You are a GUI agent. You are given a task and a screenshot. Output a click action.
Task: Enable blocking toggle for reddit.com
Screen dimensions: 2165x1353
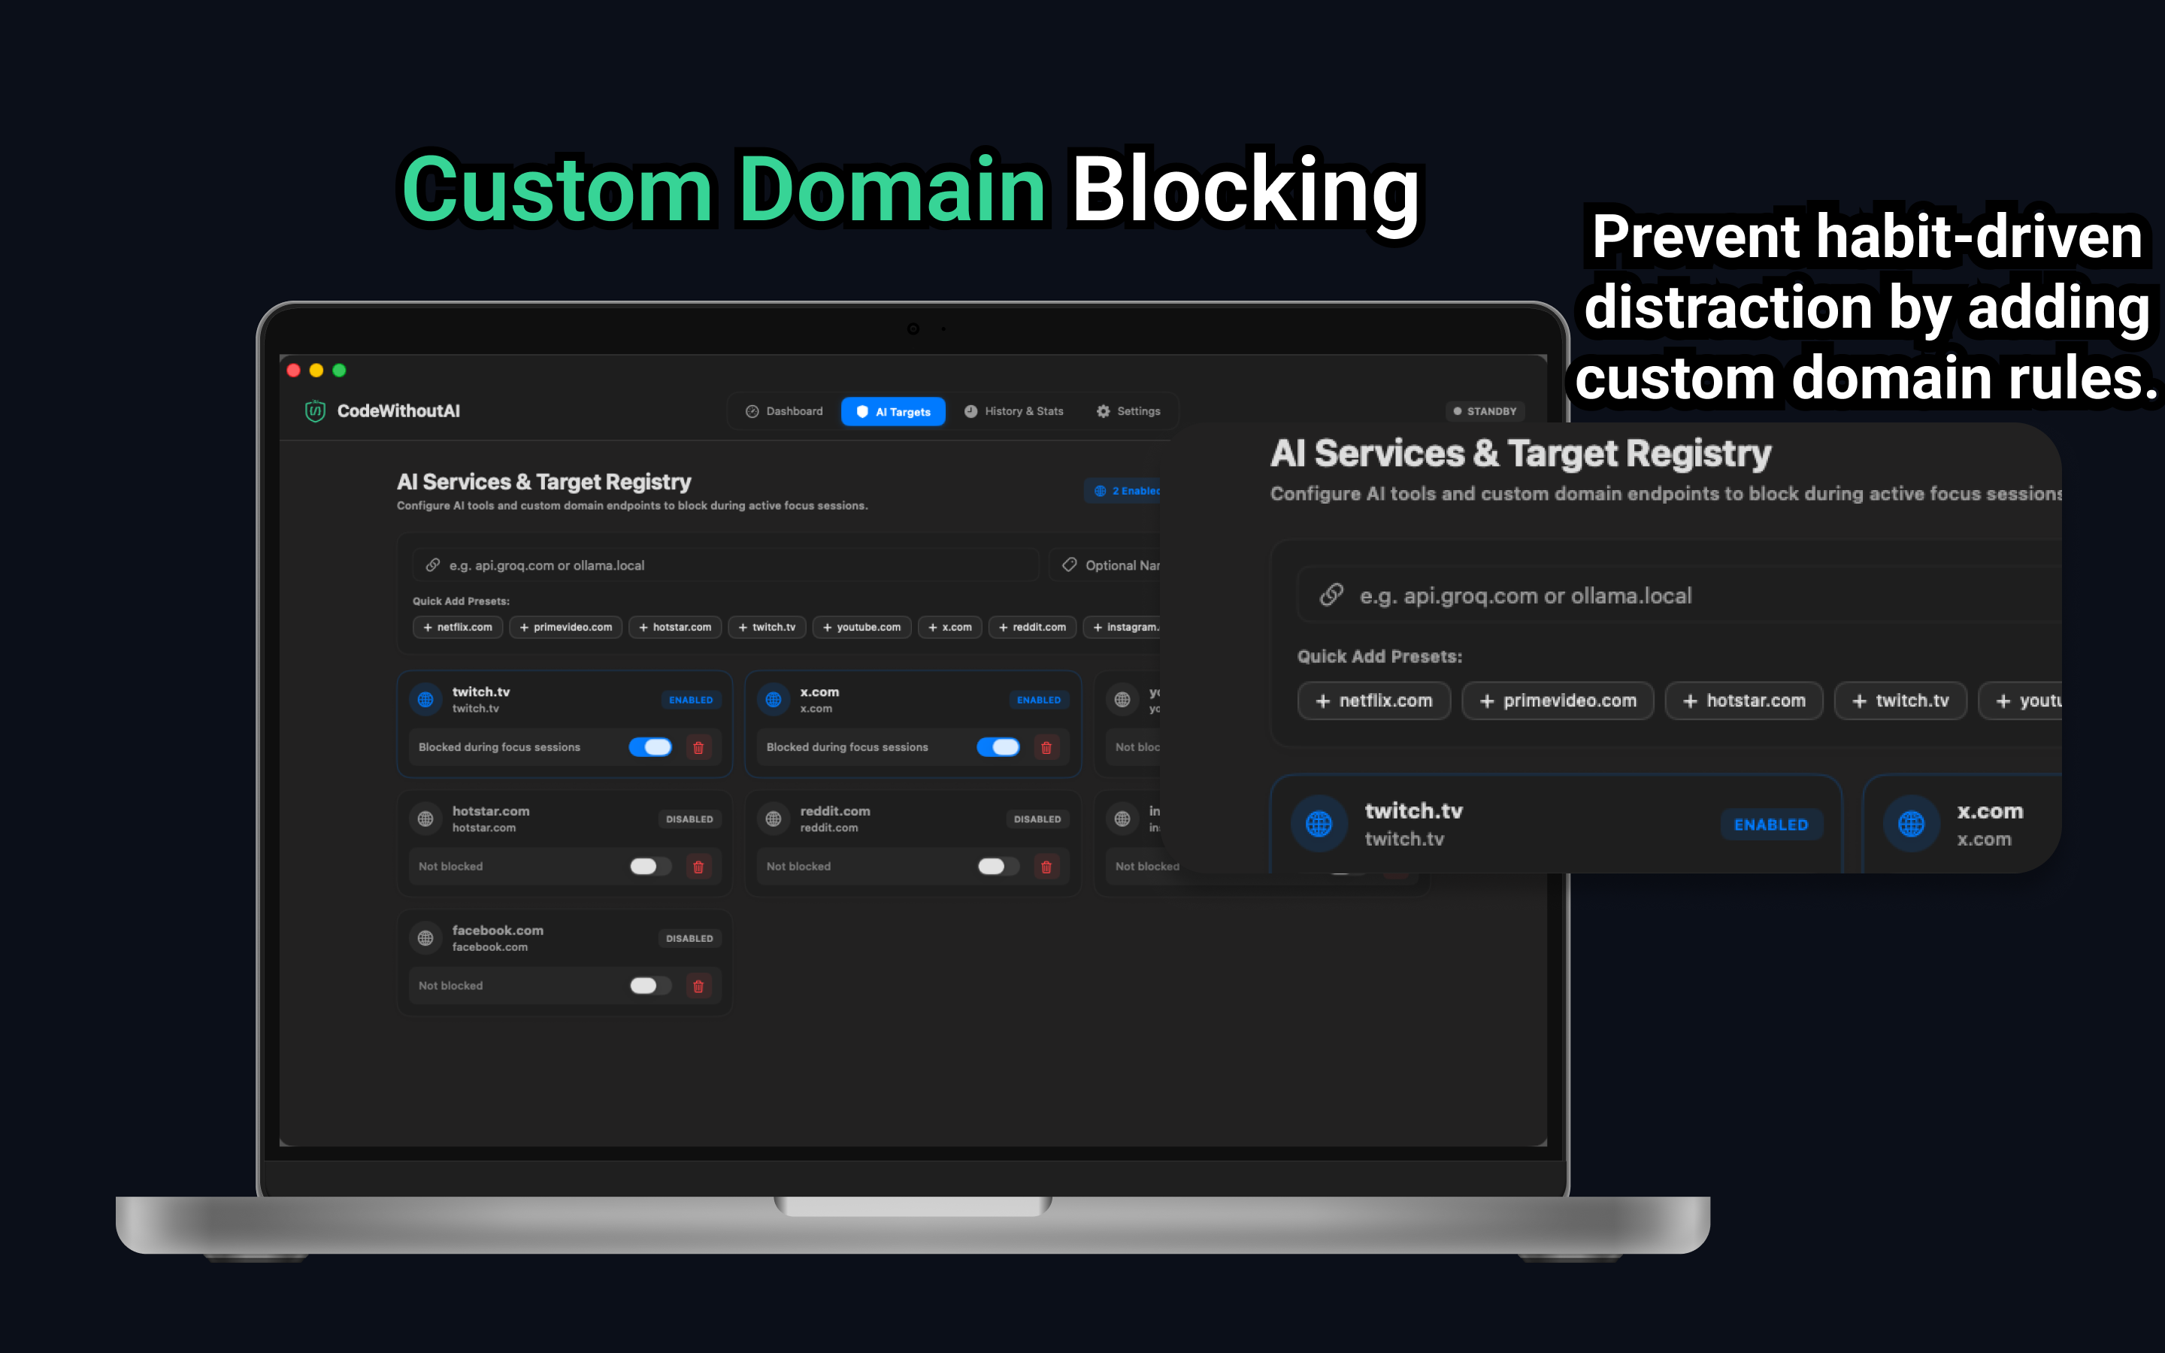pyautogui.click(x=998, y=866)
